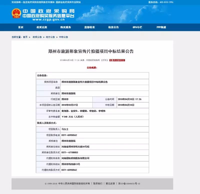Click the 代理机构名称 row label
The width and height of the screenshot is (200, 194).
[53, 158]
